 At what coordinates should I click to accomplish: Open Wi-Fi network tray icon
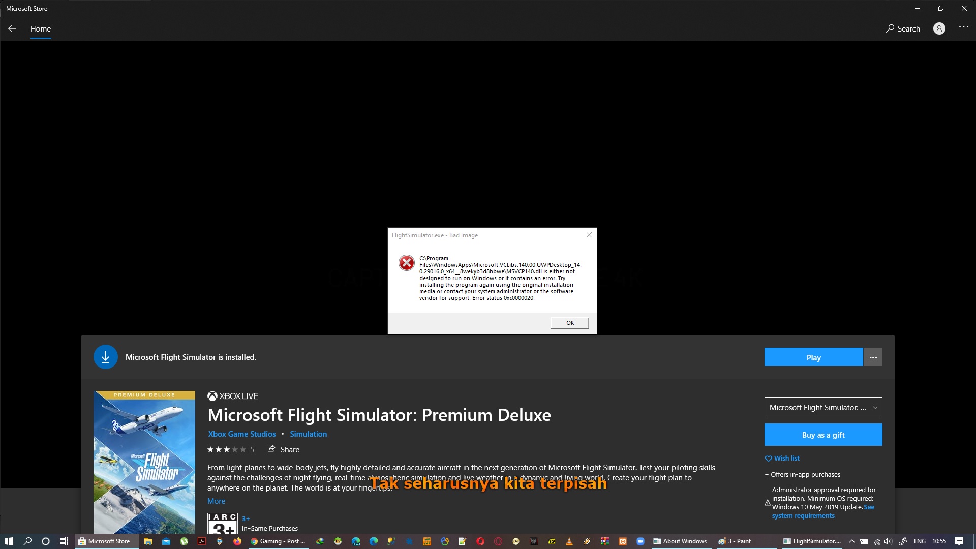click(x=877, y=541)
